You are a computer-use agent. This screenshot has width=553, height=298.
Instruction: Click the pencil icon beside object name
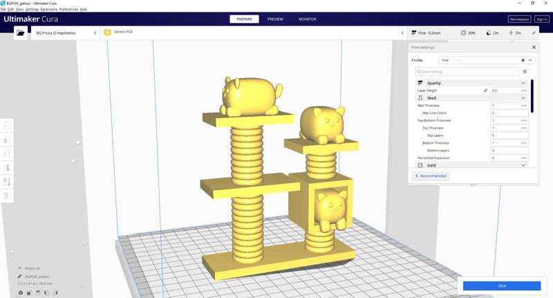click(20, 277)
